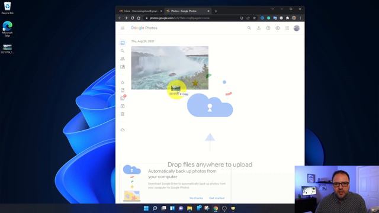Viewport: 379px width, 213px height.
Task: Open Widgets on the taskbar
Action: click(x=172, y=208)
